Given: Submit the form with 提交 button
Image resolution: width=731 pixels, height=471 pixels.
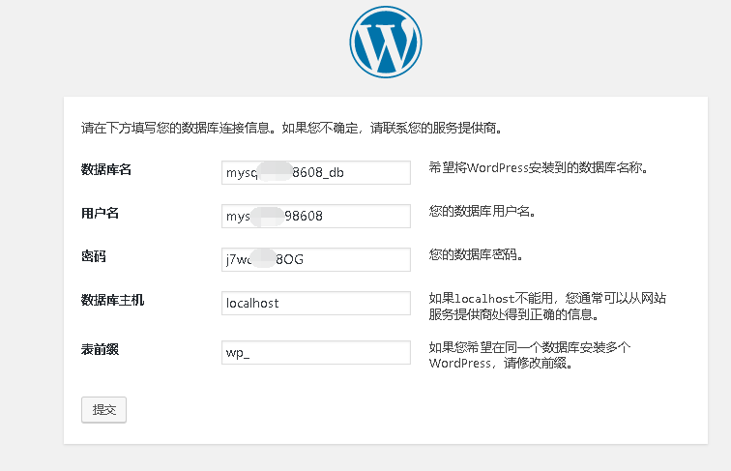Looking at the screenshot, I should pyautogui.click(x=104, y=410).
